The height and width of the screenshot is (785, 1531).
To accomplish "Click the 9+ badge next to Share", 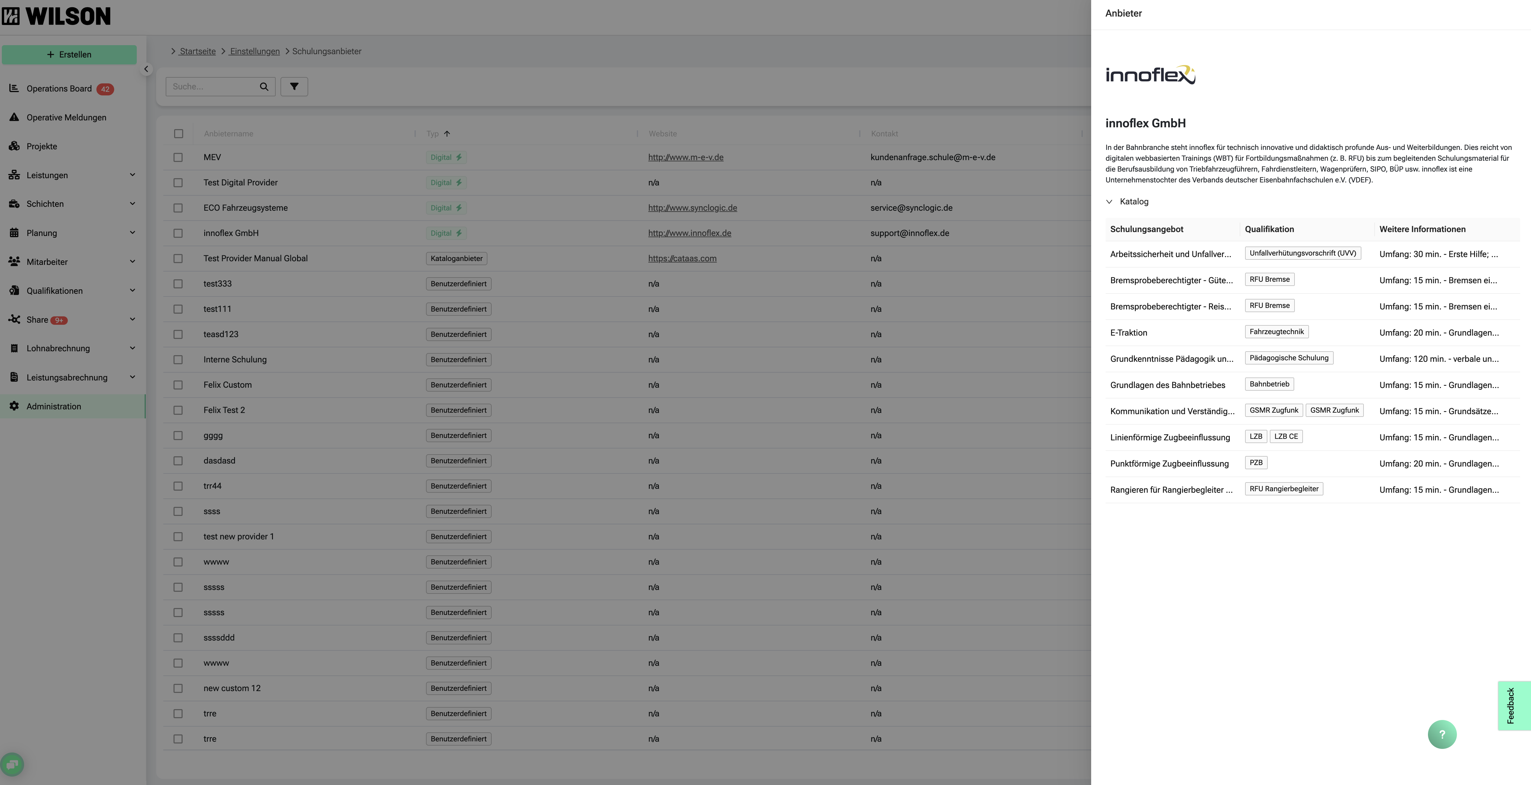I will pos(59,320).
